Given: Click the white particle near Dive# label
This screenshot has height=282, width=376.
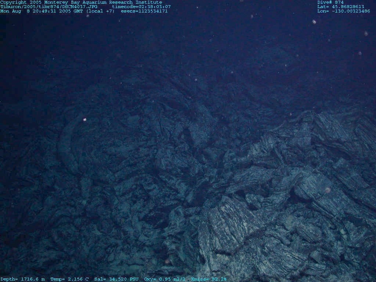Looking at the screenshot, I should tap(314, 22).
